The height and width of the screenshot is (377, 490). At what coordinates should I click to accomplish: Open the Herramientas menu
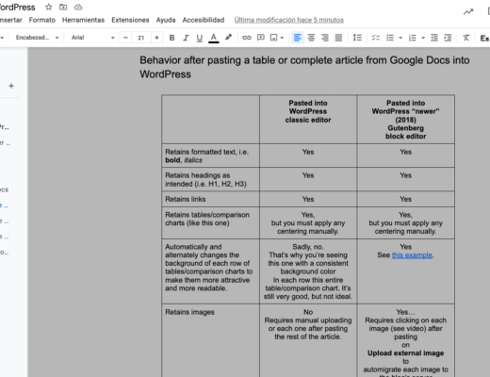pyautogui.click(x=83, y=20)
